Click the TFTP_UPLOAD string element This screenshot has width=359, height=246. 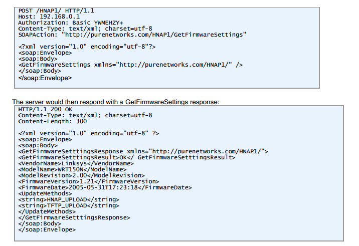point(69,205)
